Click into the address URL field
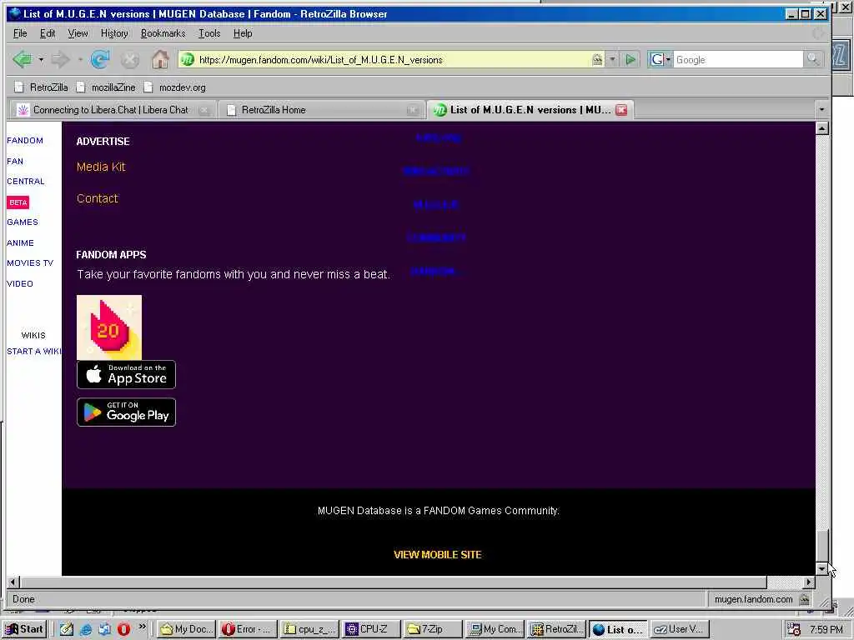This screenshot has width=854, height=640. tap(392, 60)
